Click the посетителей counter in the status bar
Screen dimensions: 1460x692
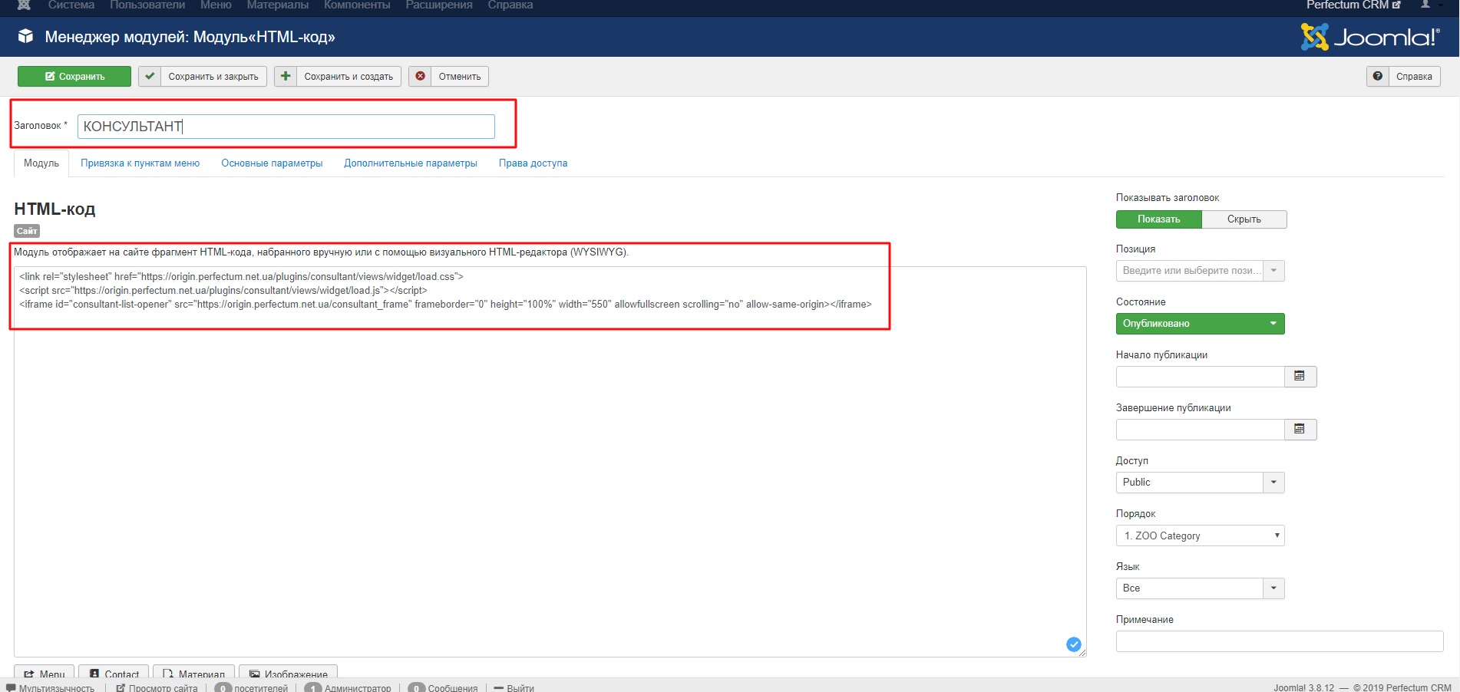pos(252,687)
